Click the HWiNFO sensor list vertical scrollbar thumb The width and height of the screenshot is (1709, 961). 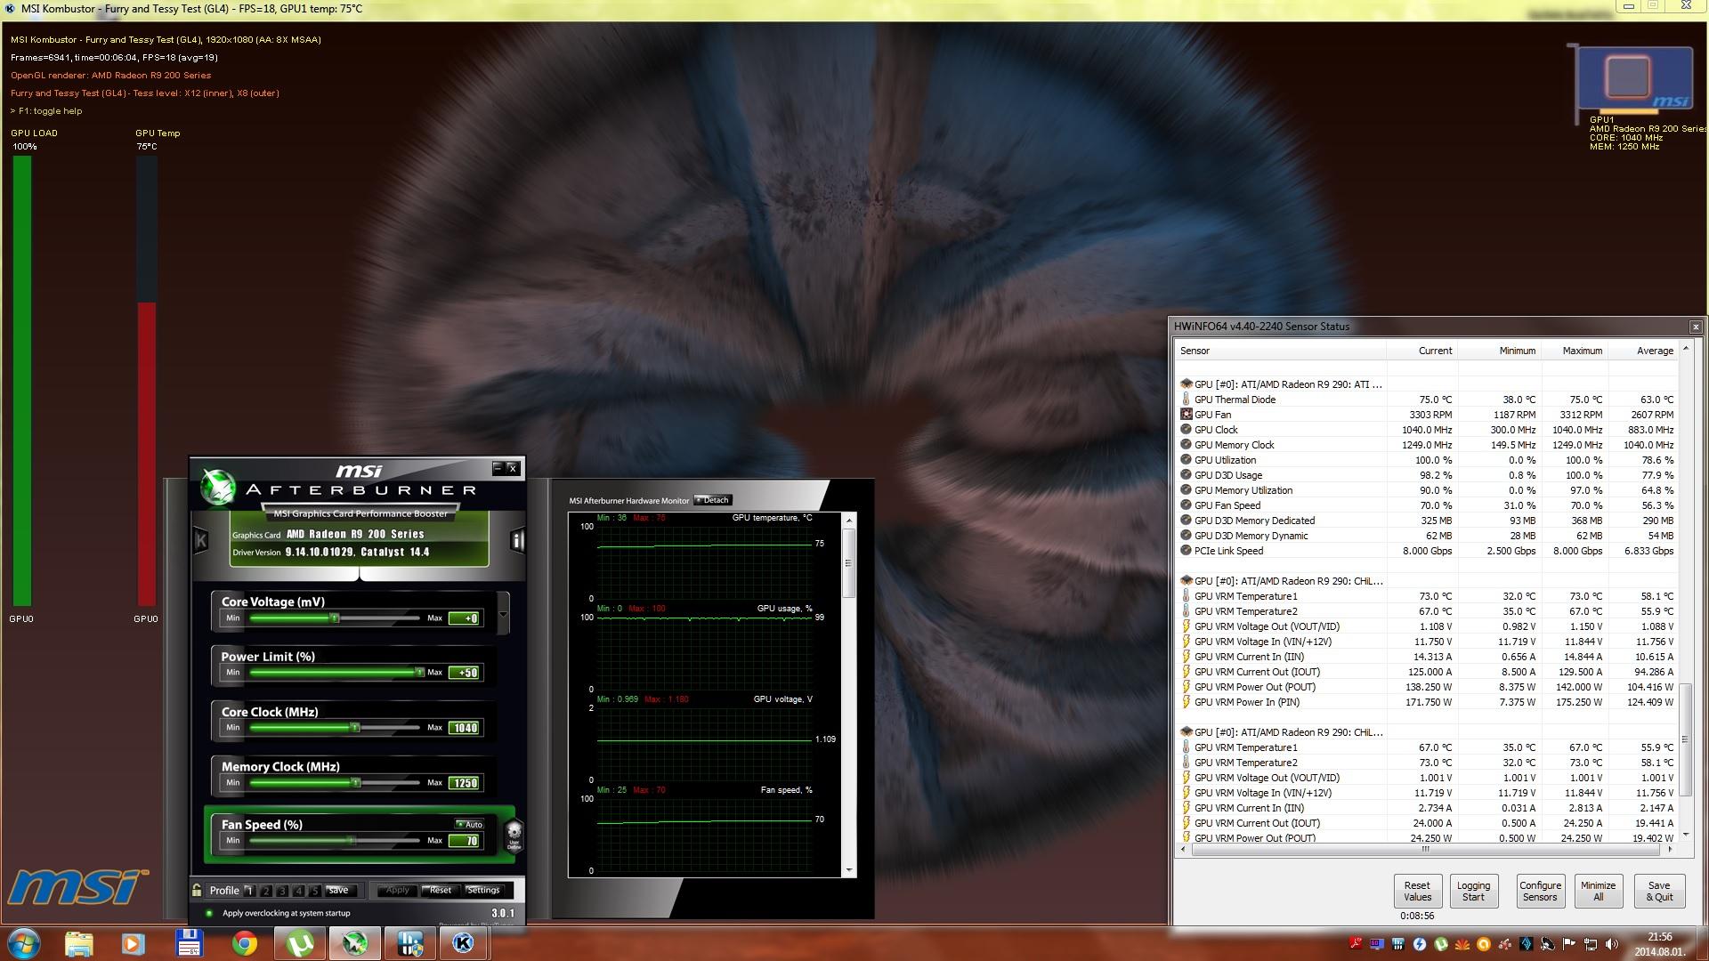point(1685,740)
